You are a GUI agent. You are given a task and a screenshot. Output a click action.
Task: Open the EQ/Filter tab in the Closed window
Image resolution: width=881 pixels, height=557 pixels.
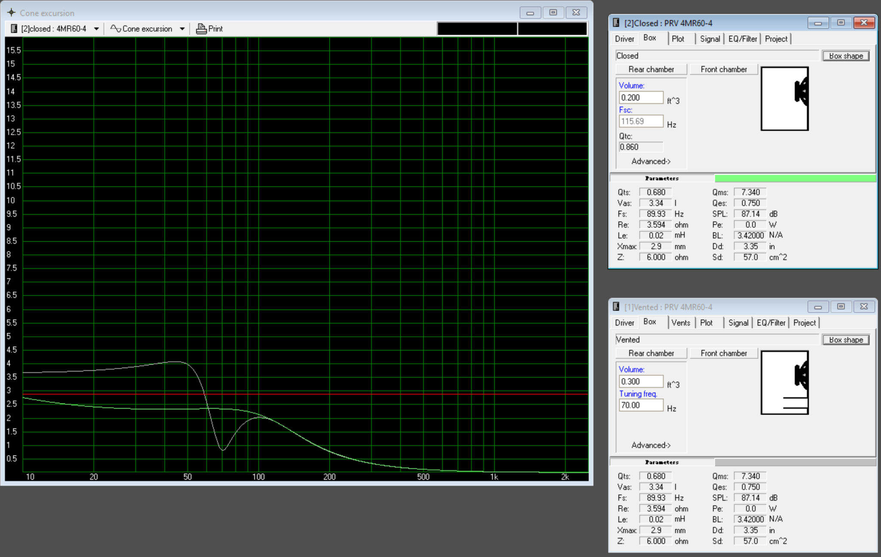(x=742, y=39)
